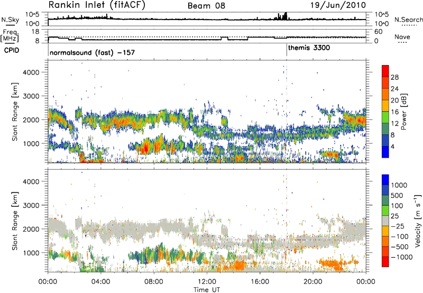423x293 pixels.
Task: Click the 'Beam 08' label
Action: tap(206, 6)
